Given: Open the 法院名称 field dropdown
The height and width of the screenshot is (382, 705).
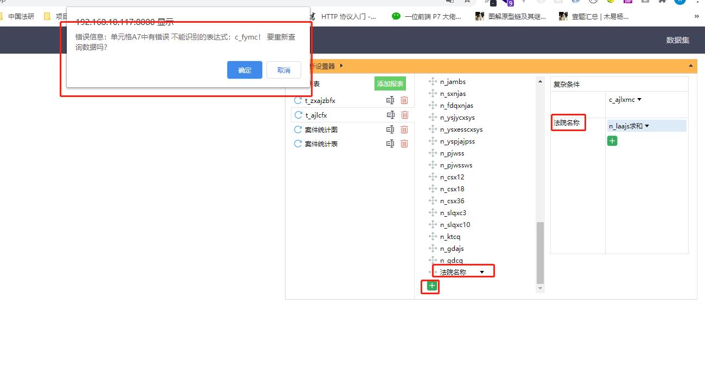Looking at the screenshot, I should pos(482,271).
